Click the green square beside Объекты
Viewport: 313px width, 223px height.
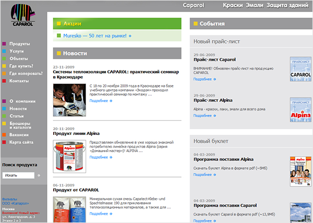(x=4, y=58)
